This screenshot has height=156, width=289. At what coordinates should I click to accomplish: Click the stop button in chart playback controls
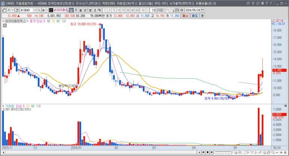[x=207, y=152]
